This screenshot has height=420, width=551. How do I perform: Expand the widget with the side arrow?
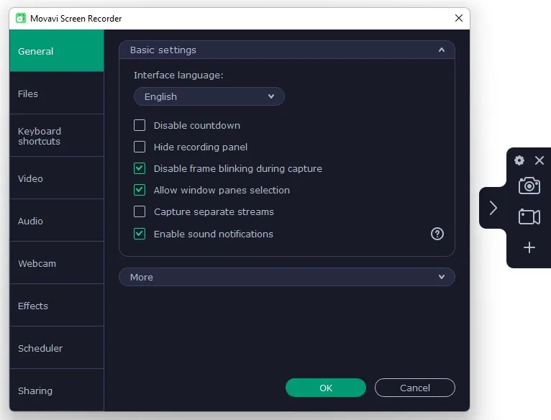click(493, 208)
